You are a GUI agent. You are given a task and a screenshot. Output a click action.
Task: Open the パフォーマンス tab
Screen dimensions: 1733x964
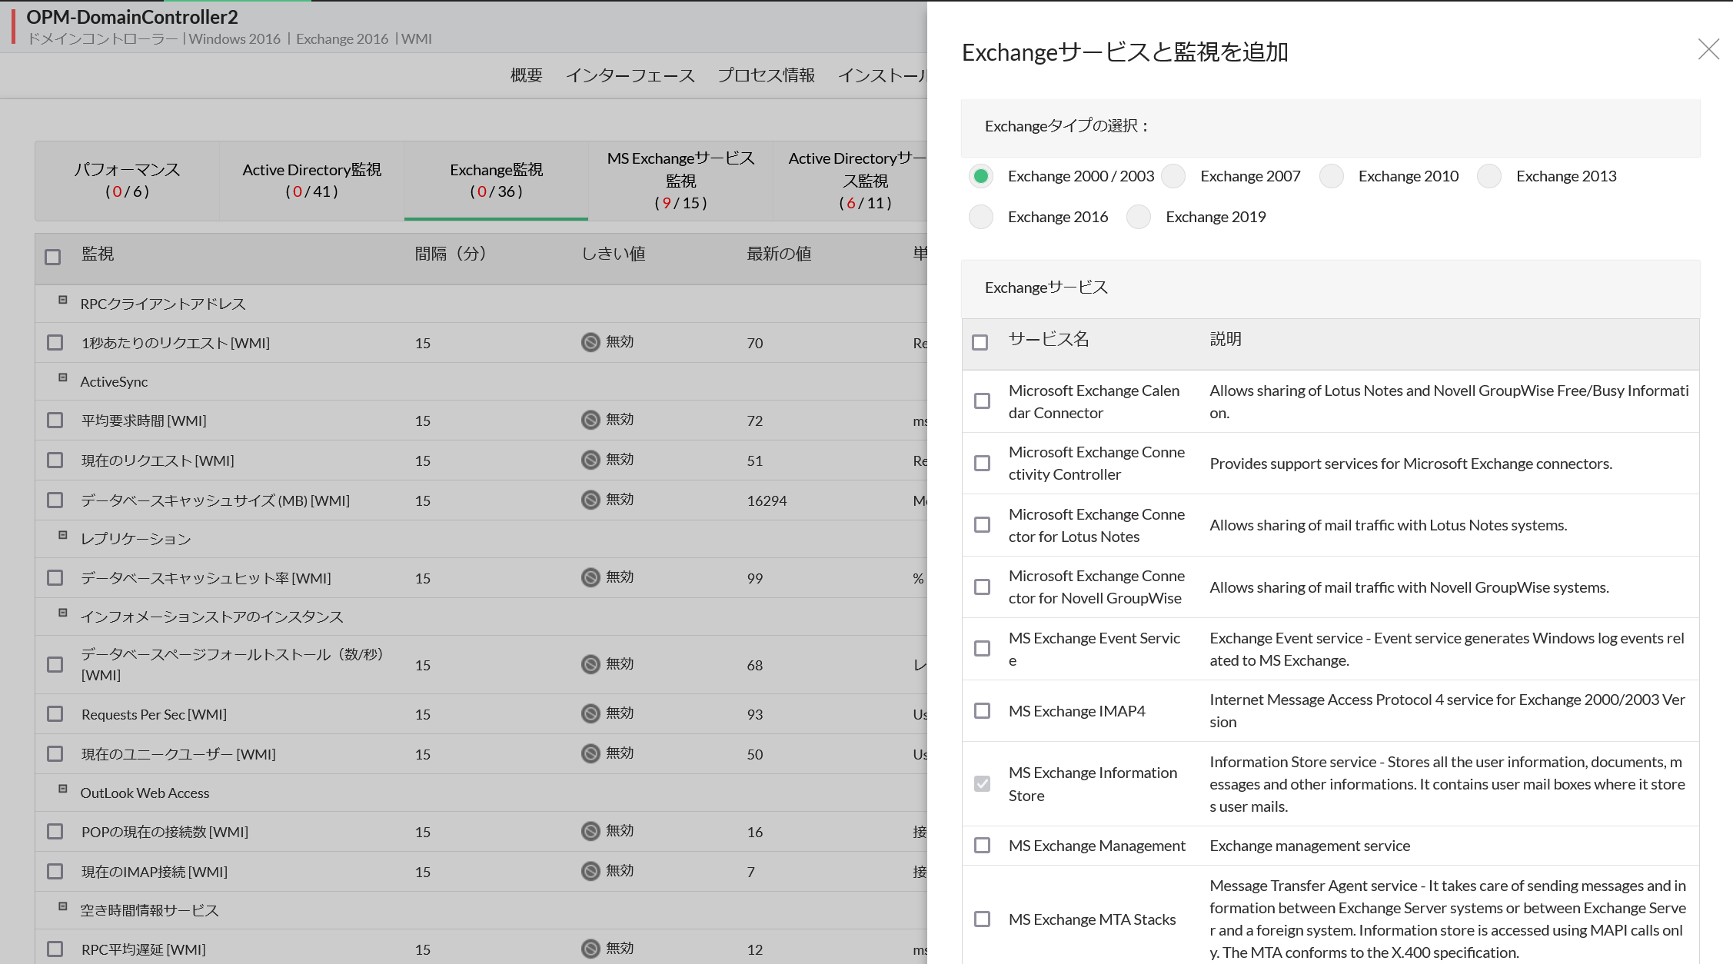coord(127,181)
